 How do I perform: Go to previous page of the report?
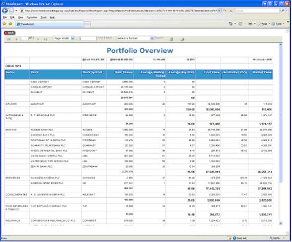point(17,39)
